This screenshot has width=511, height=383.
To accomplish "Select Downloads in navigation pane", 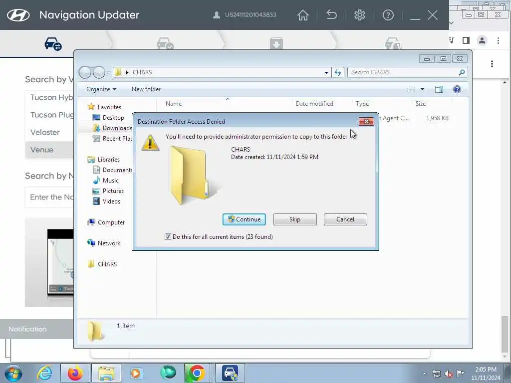I will click(x=112, y=128).
